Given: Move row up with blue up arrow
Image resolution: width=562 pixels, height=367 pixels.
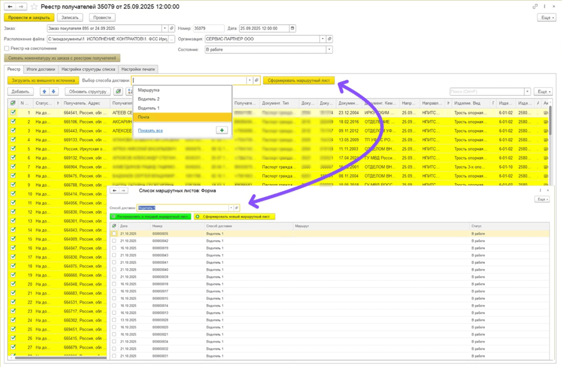Looking at the screenshot, I should point(43,92).
